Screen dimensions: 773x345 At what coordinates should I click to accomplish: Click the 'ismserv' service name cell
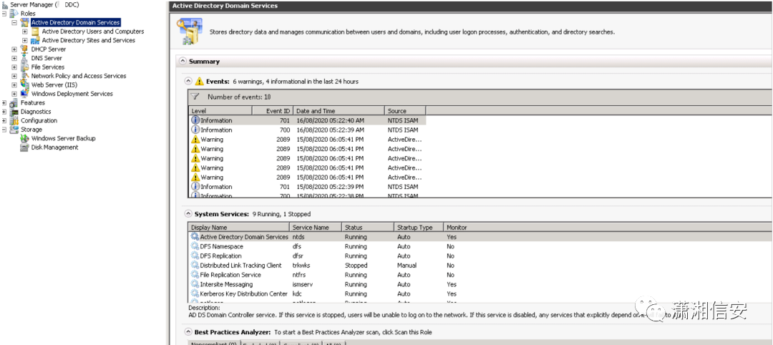click(303, 284)
